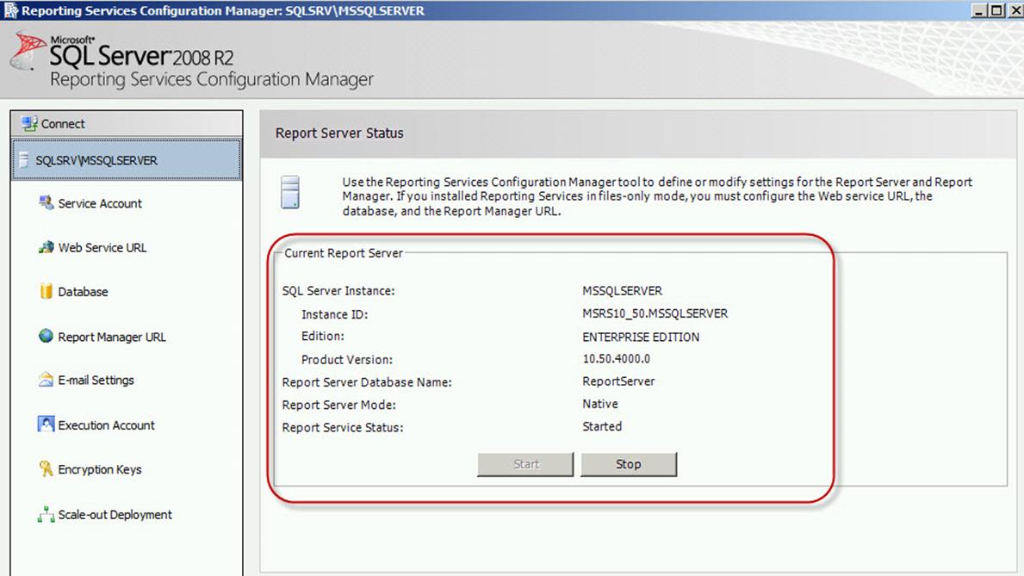The width and height of the screenshot is (1024, 576).
Task: Click the E-mail Settings envelope icon
Action: coord(46,380)
